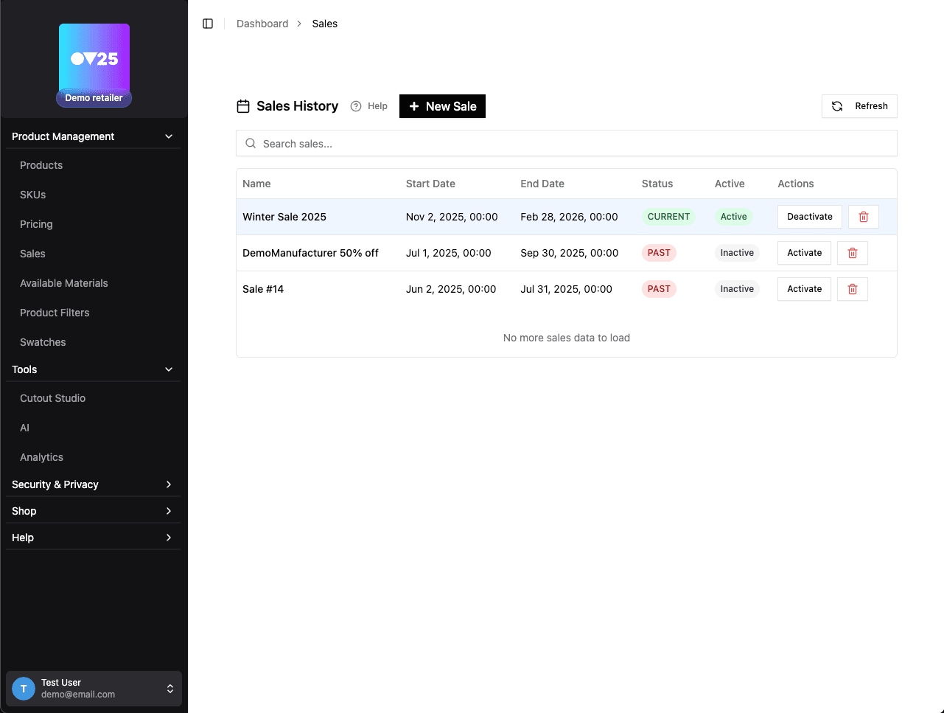
Task: Click the sidebar collapse icon near breadcrumbs
Action: click(208, 23)
